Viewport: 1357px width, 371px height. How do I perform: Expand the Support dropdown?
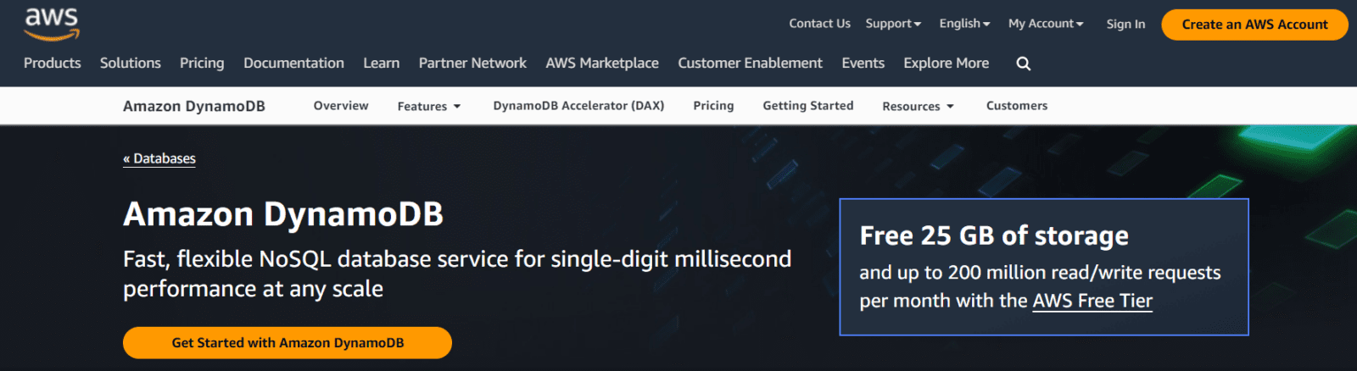(x=893, y=24)
